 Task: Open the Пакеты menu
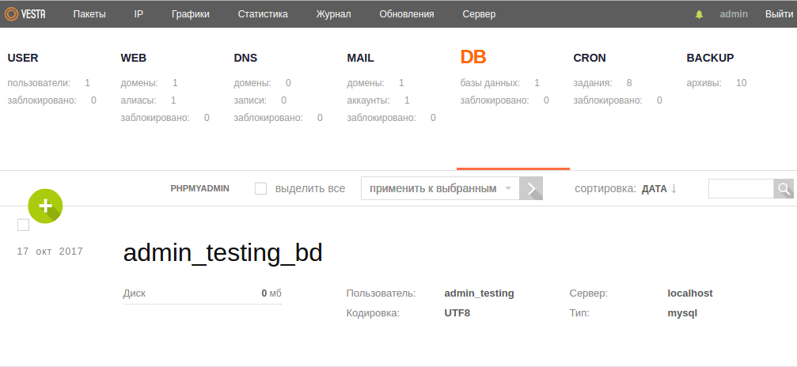click(89, 14)
